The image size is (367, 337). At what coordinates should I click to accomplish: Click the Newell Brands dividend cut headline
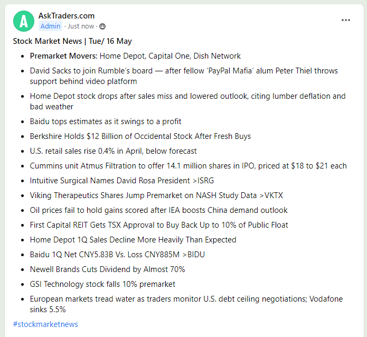tap(108, 269)
